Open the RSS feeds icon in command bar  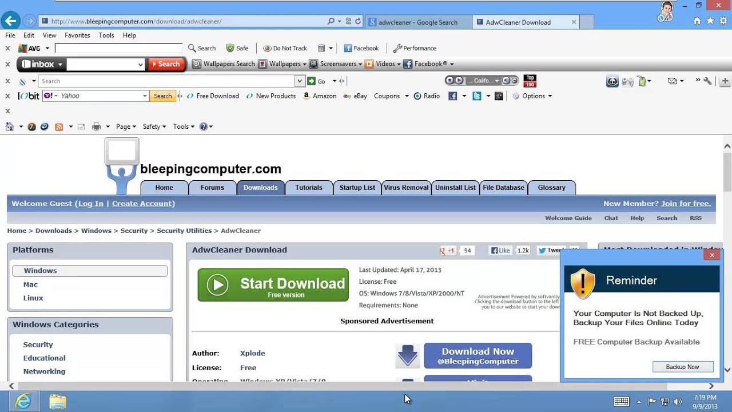click(58, 126)
